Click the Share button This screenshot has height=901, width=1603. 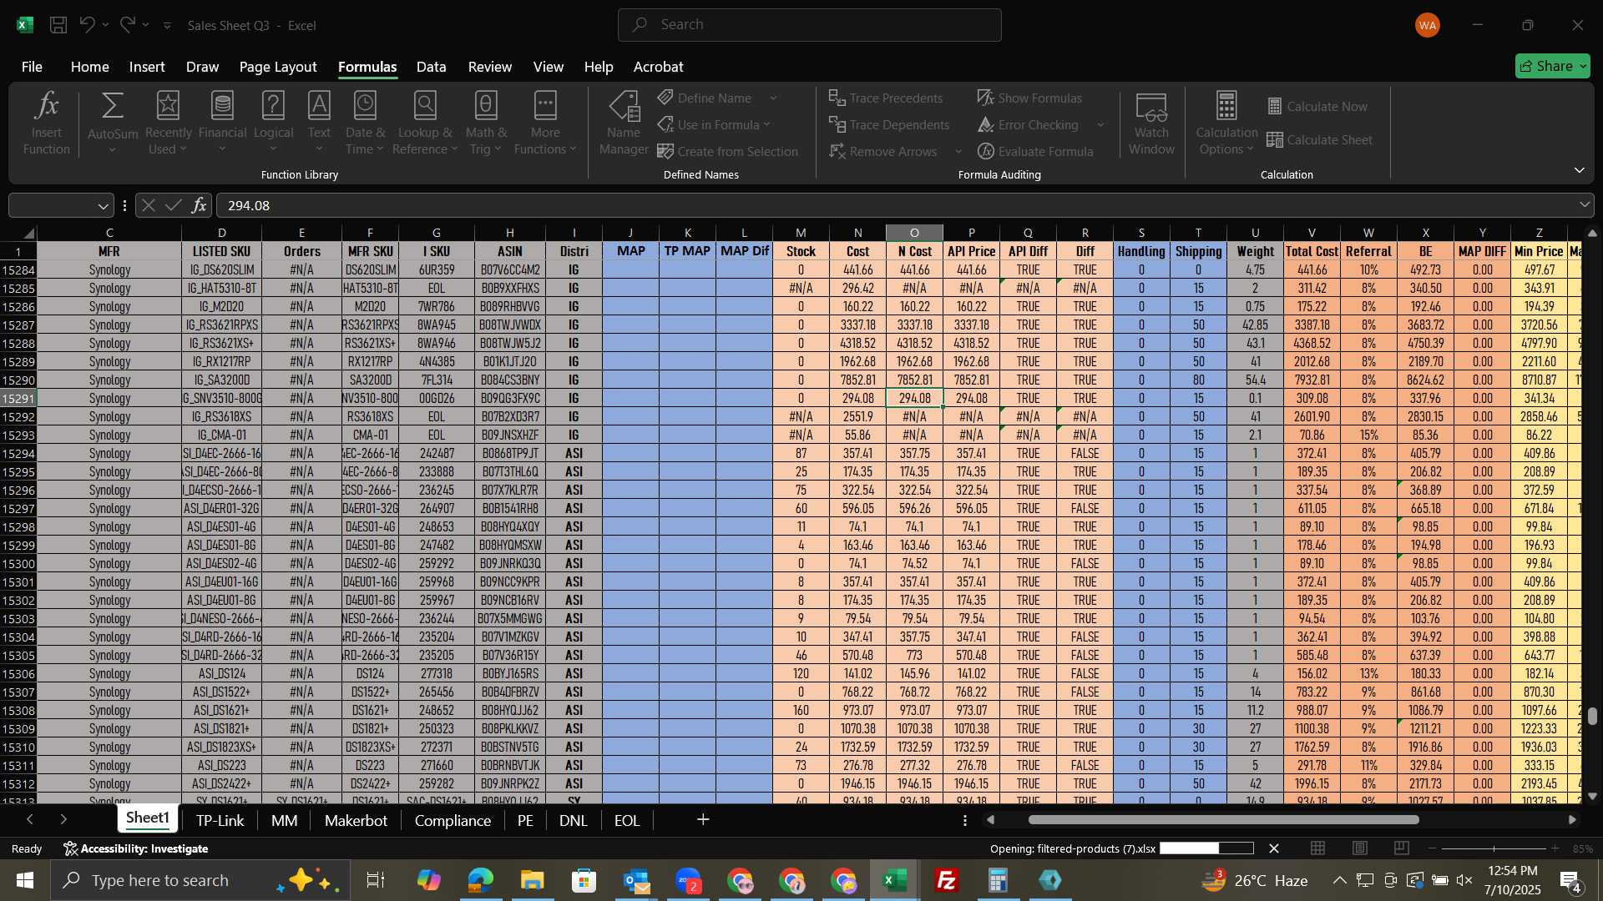tap(1552, 66)
